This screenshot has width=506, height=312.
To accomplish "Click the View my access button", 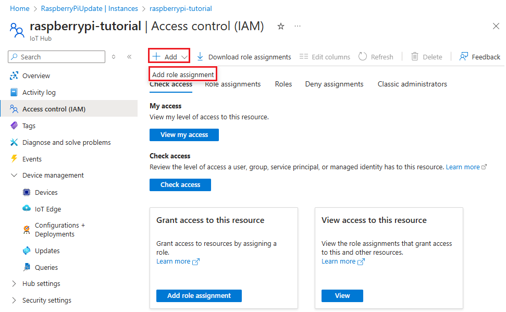I will [x=184, y=135].
